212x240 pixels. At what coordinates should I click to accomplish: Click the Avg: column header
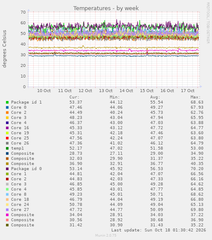point(155,97)
